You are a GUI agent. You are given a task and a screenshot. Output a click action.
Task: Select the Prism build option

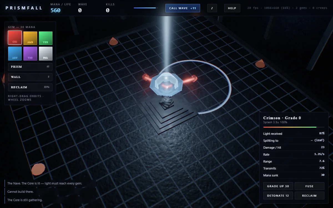tap(30, 67)
